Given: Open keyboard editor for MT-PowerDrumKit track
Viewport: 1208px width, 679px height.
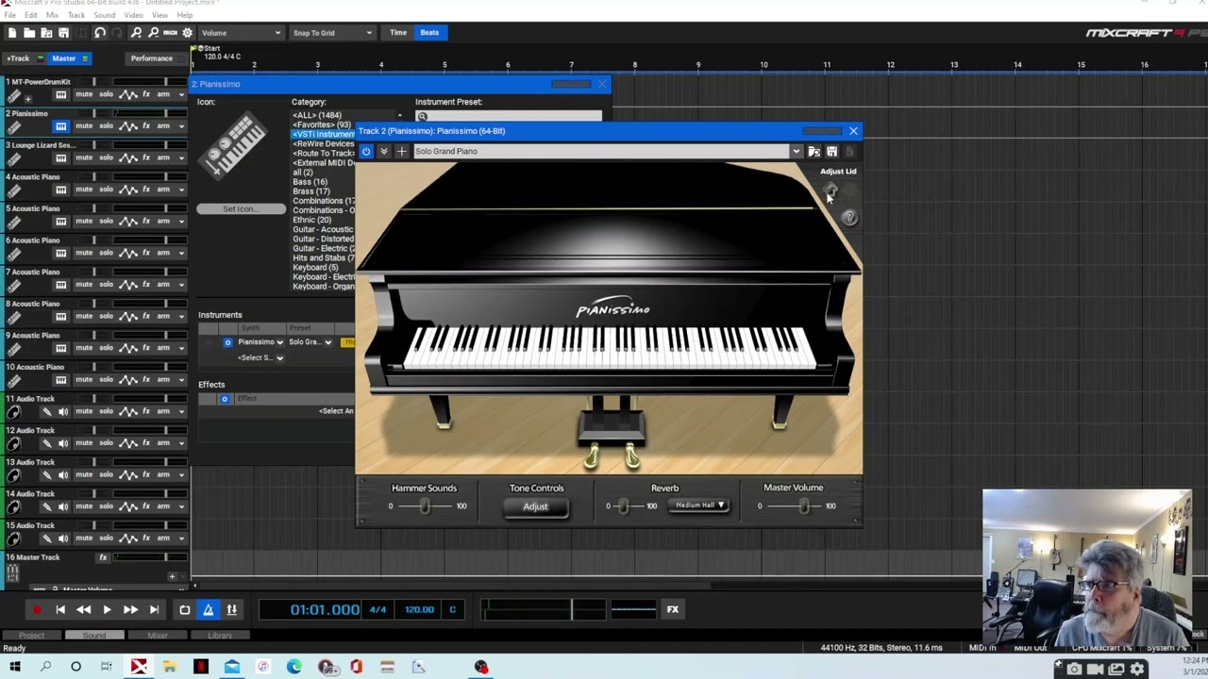Looking at the screenshot, I should coord(61,94).
